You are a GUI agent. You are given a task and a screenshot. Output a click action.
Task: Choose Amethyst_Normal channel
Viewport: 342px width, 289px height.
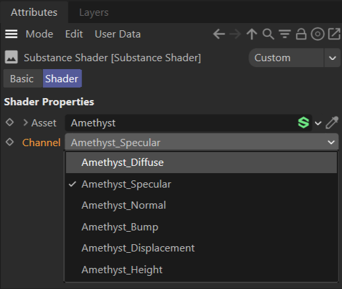pos(202,205)
